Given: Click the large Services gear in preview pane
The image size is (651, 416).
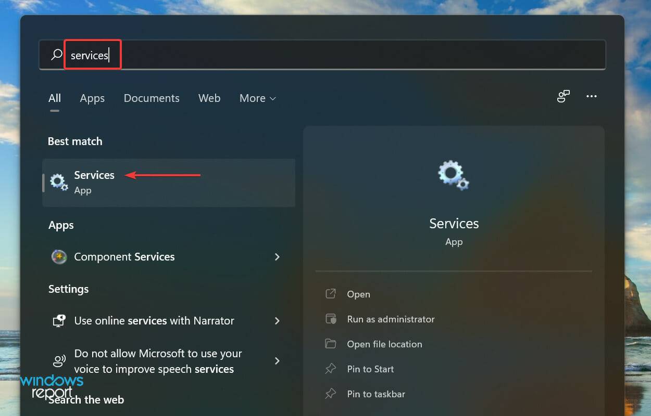Looking at the screenshot, I should coord(454,175).
